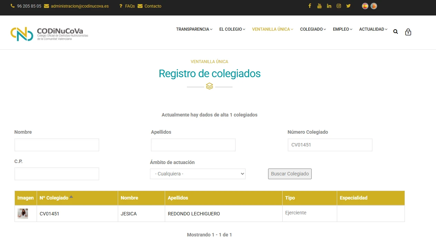The height and width of the screenshot is (244, 436).
Task: Click the Número Colegiado field
Action: [330, 145]
